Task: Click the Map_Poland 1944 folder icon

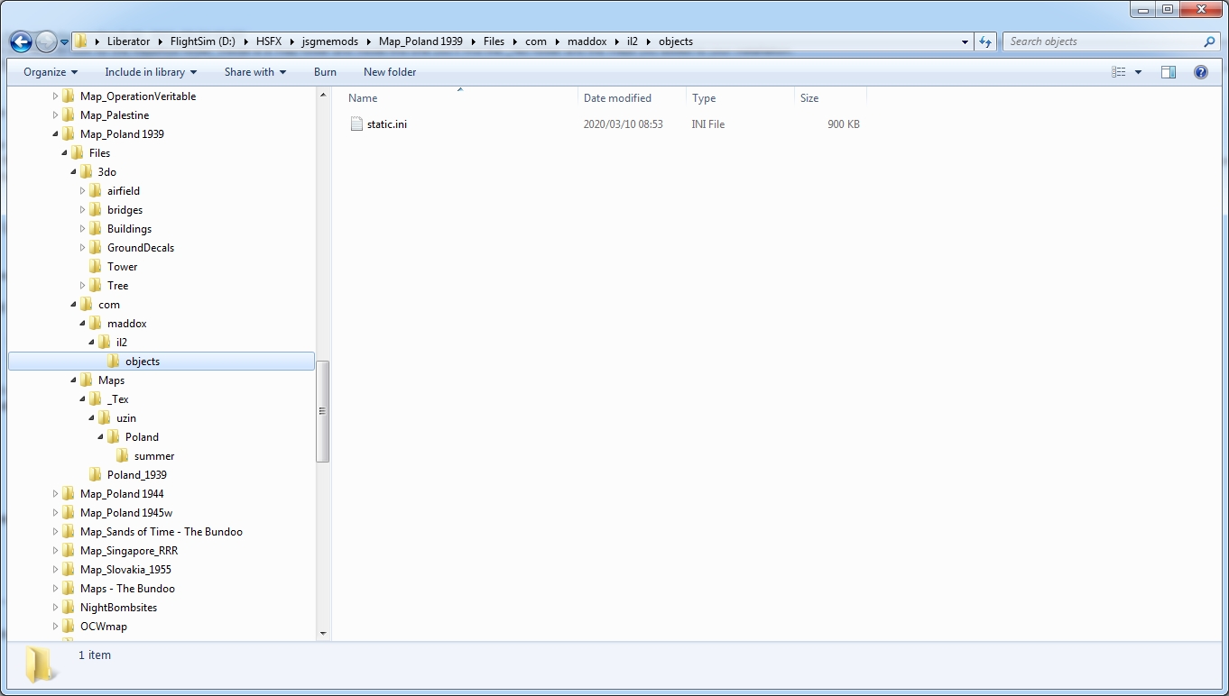Action: (x=68, y=494)
